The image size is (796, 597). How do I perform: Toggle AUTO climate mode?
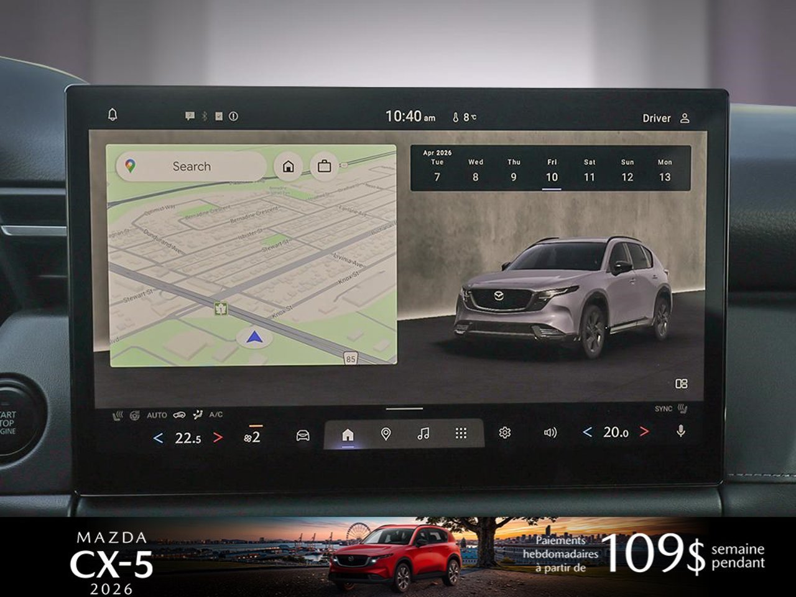(157, 415)
